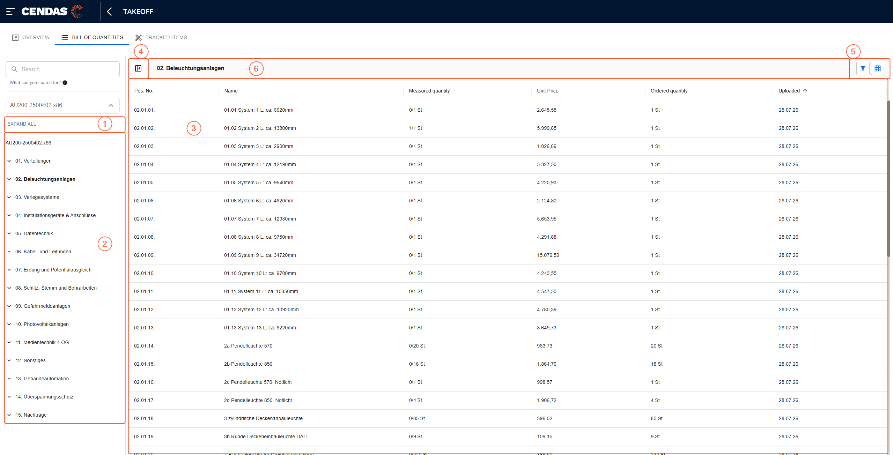The image size is (893, 455).
Task: Click the EXPAND ALL button
Action: click(x=22, y=124)
